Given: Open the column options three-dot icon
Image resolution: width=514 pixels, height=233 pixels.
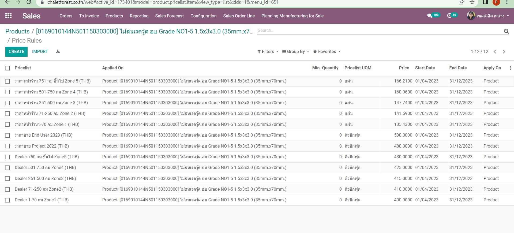Looking at the screenshot, I should (x=510, y=68).
